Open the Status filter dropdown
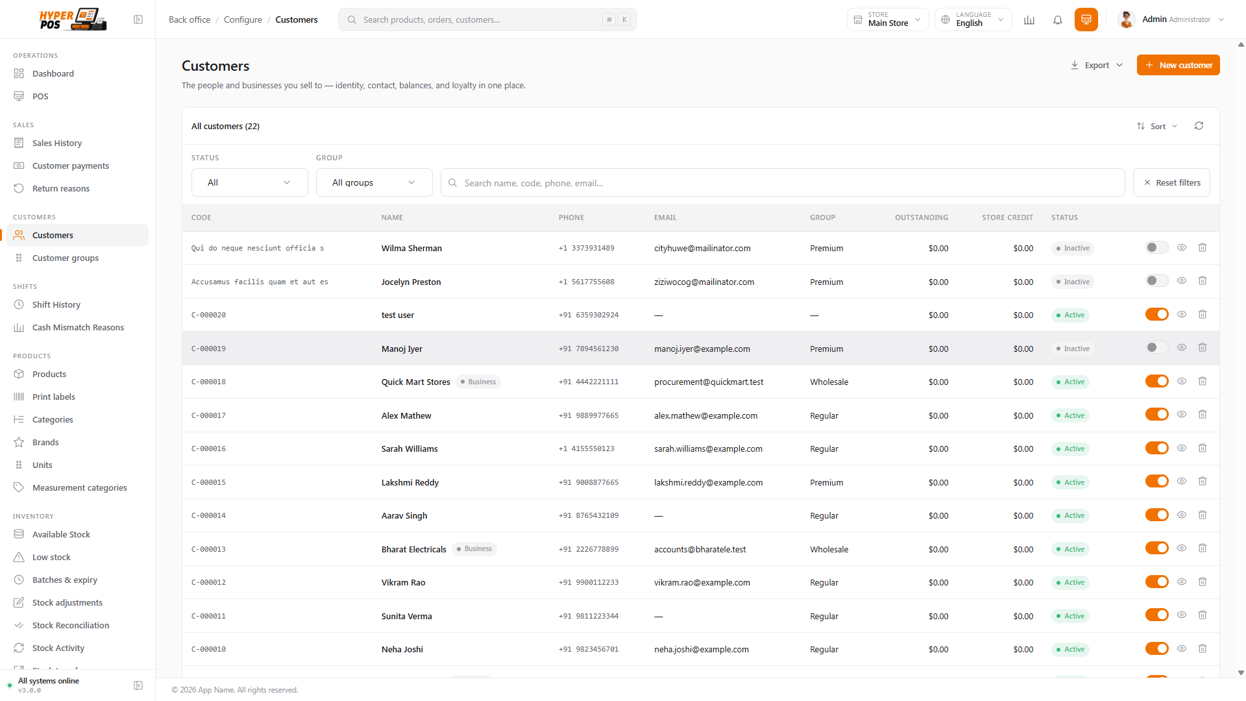 (x=249, y=182)
